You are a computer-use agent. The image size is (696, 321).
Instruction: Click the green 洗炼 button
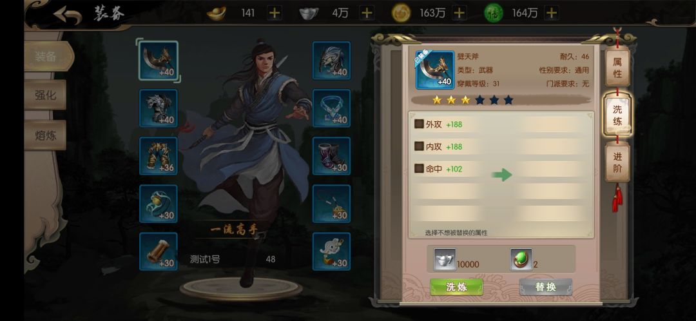456,287
